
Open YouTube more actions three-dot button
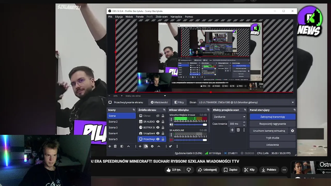click(284, 170)
